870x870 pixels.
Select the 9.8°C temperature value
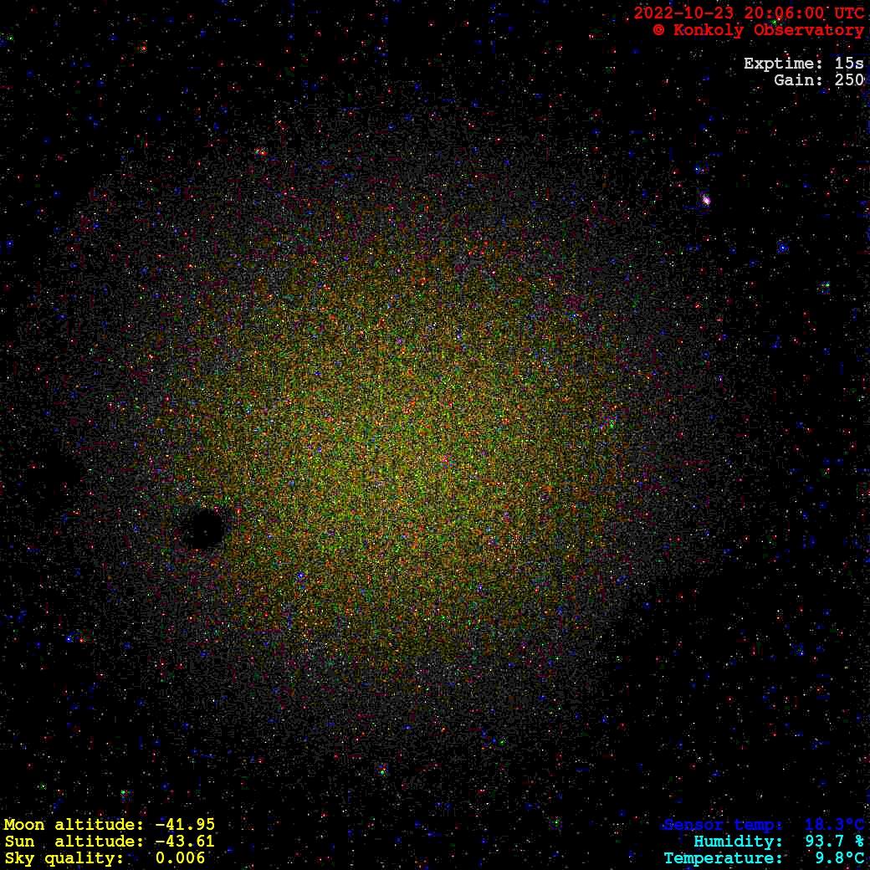tap(839, 858)
